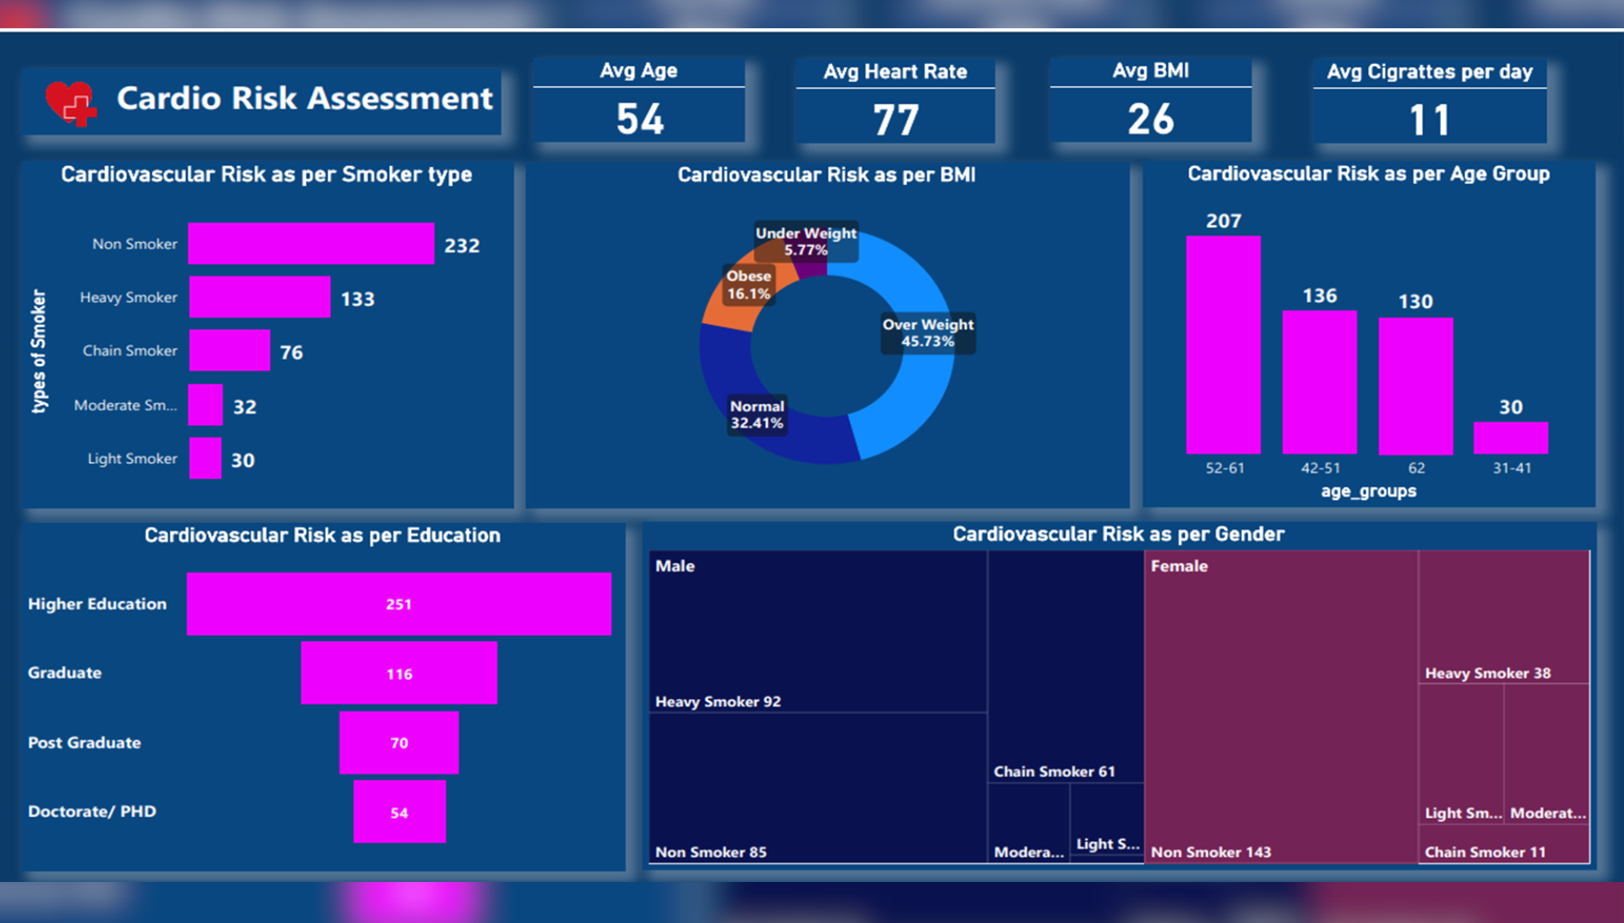This screenshot has width=1624, height=923.
Task: Select the Post Graduate funnel bar 70
Action: click(399, 743)
